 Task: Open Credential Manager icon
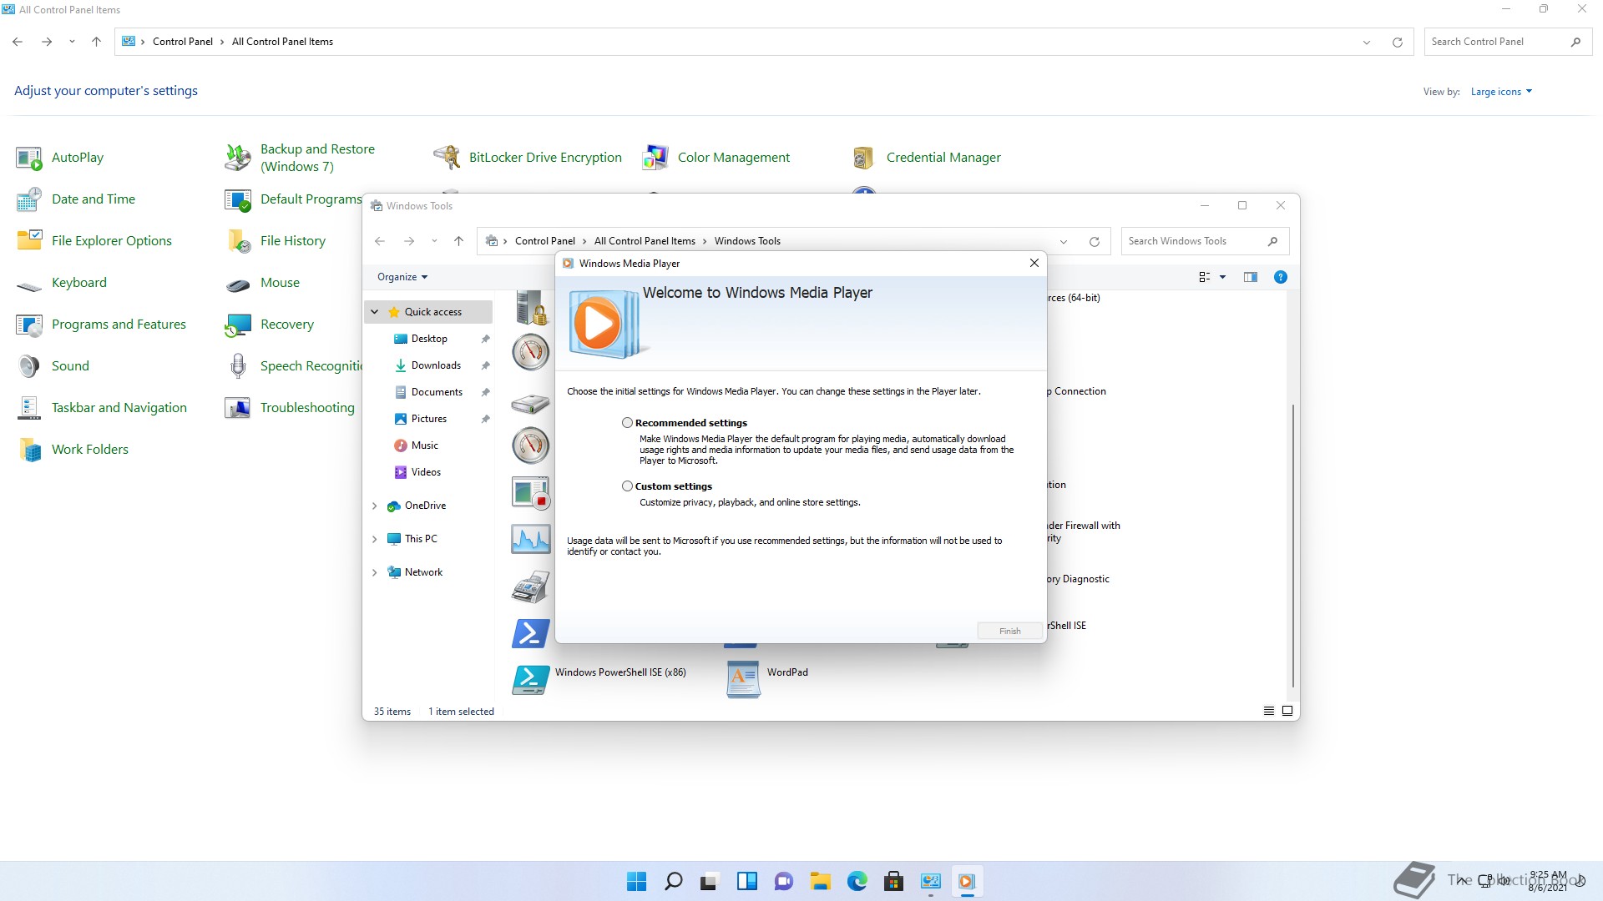click(x=864, y=158)
